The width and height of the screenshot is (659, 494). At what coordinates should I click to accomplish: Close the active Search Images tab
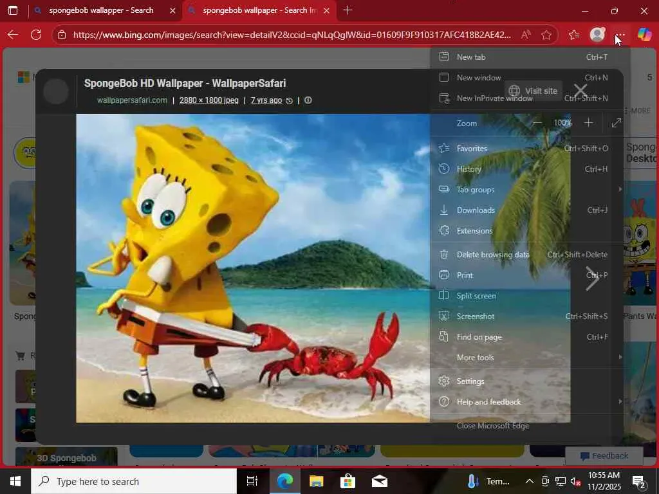pos(326,10)
